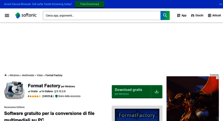Focus the 'Cerca app, argomenti...' search field
Screen dimensions: 223x121
click(x=102, y=15)
